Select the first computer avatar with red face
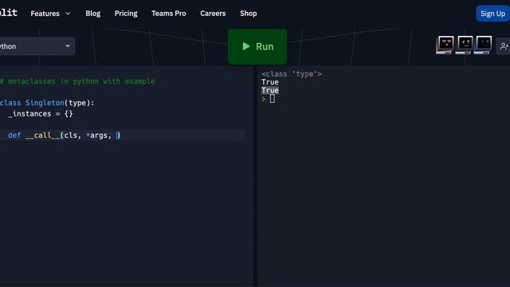This screenshot has height=287, width=510. point(445,45)
